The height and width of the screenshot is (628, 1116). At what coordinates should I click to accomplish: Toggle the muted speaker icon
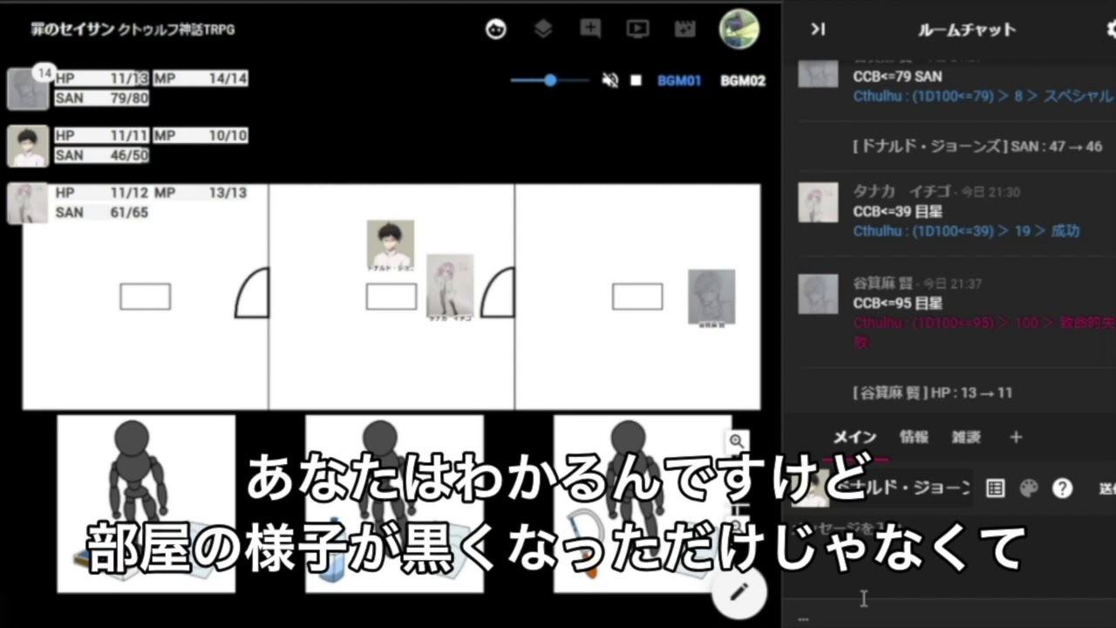point(610,80)
